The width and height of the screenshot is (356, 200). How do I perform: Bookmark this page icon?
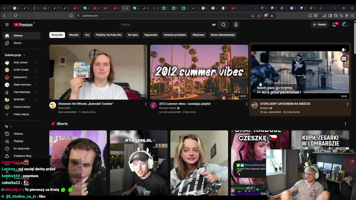[x=71, y=16]
